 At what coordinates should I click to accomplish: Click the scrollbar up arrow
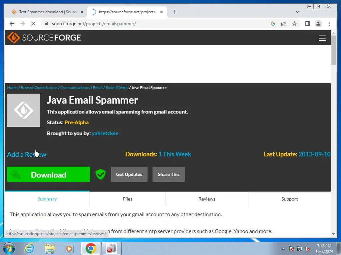(333, 33)
